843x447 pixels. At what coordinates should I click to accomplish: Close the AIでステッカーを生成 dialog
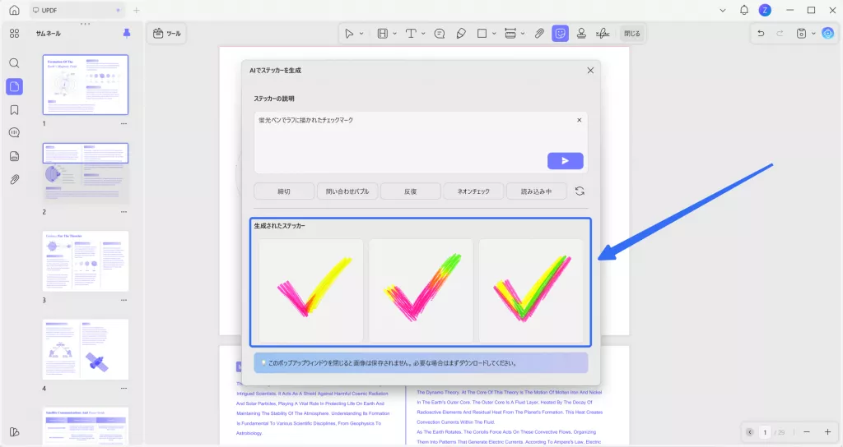coord(590,71)
